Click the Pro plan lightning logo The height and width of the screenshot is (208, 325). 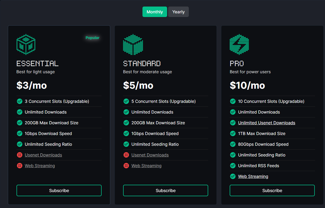point(239,44)
